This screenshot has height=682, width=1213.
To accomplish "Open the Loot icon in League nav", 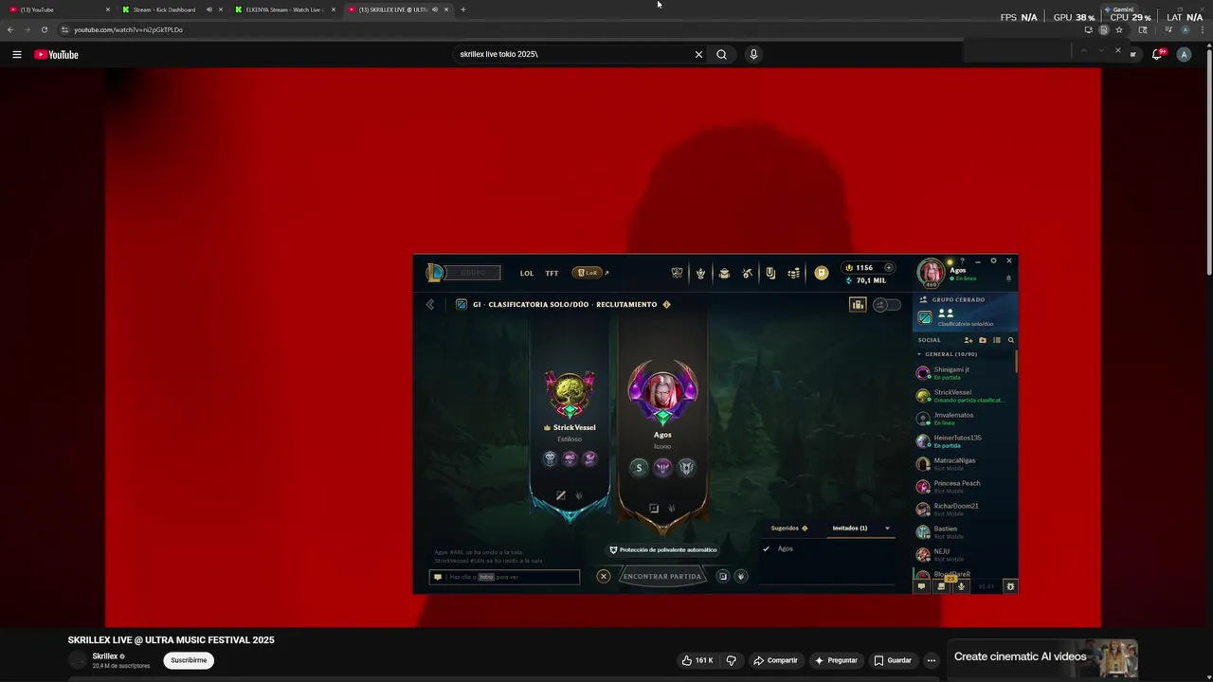I will [770, 273].
